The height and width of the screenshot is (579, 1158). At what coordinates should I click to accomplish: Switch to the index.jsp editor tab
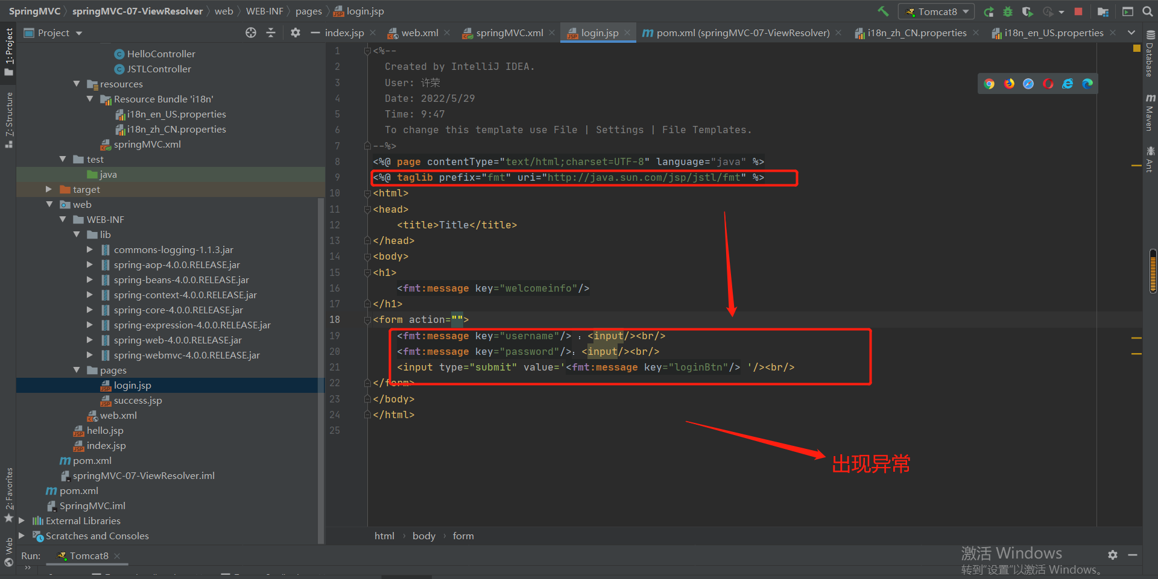(344, 33)
